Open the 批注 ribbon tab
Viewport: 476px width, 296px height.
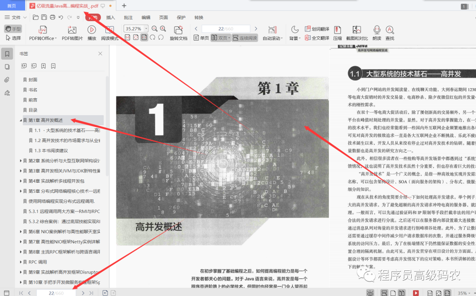[128, 17]
